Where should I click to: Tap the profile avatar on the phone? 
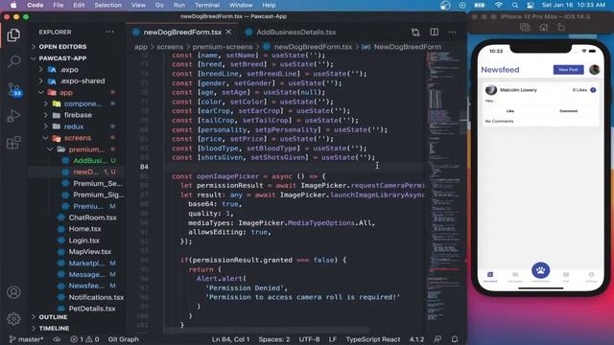pos(594,70)
